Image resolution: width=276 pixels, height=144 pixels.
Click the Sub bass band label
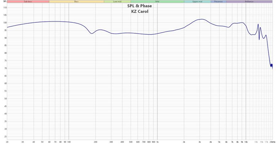click(x=28, y=2)
